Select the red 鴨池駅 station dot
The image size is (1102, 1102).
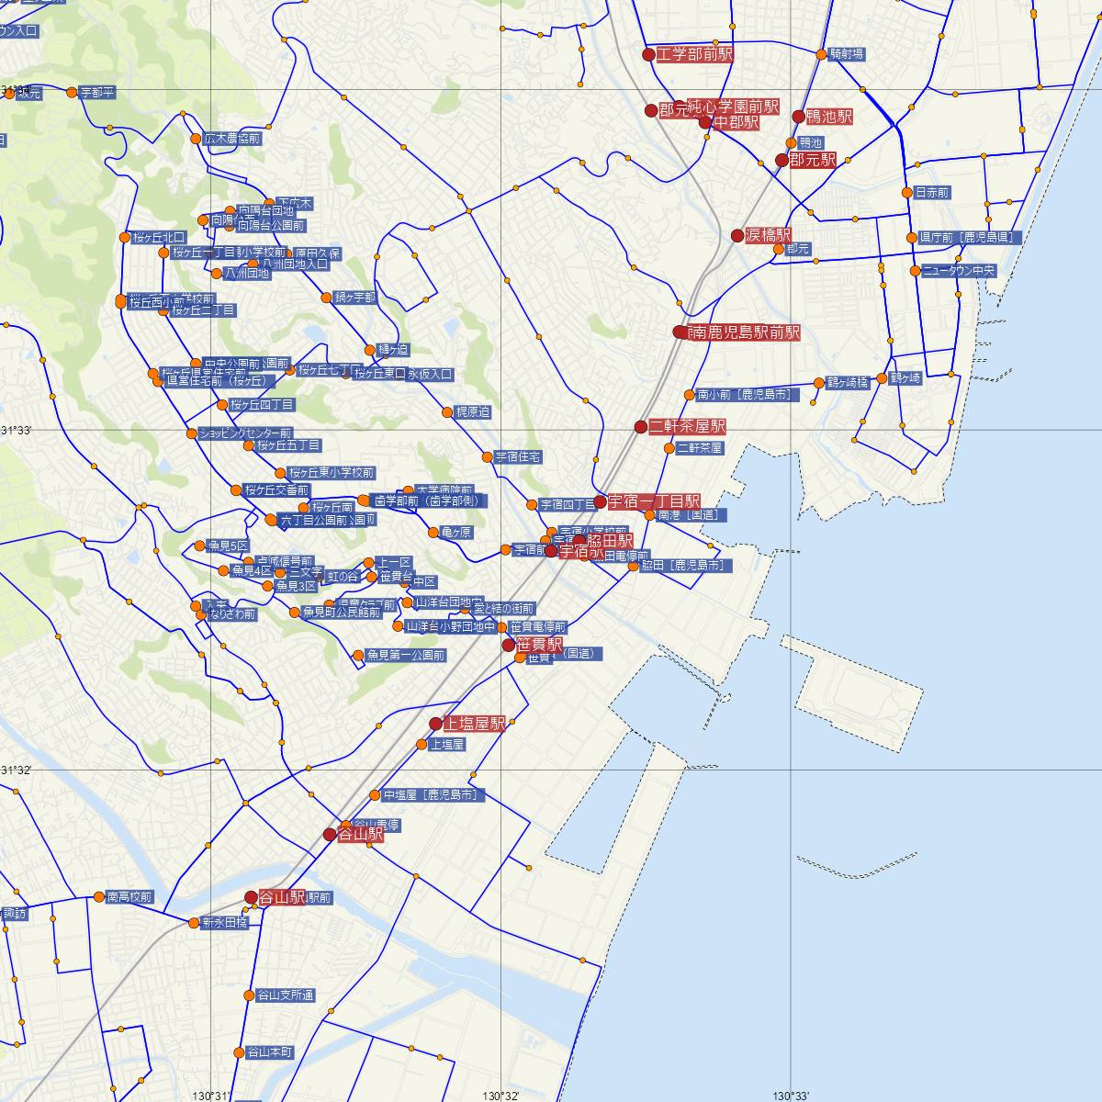tap(799, 117)
